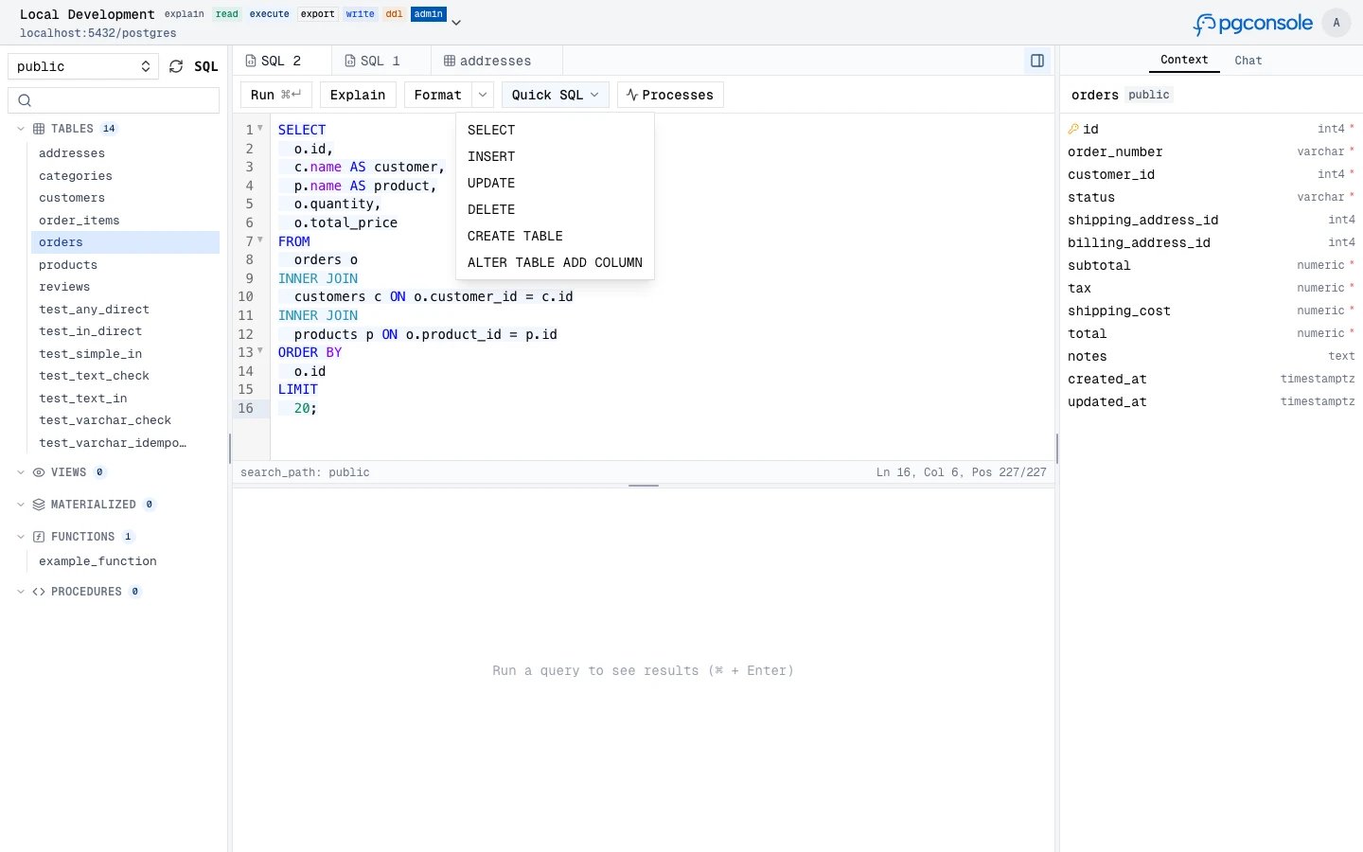Collapse the MATERIALIZED section
This screenshot has height=852, width=1363.
[21, 505]
